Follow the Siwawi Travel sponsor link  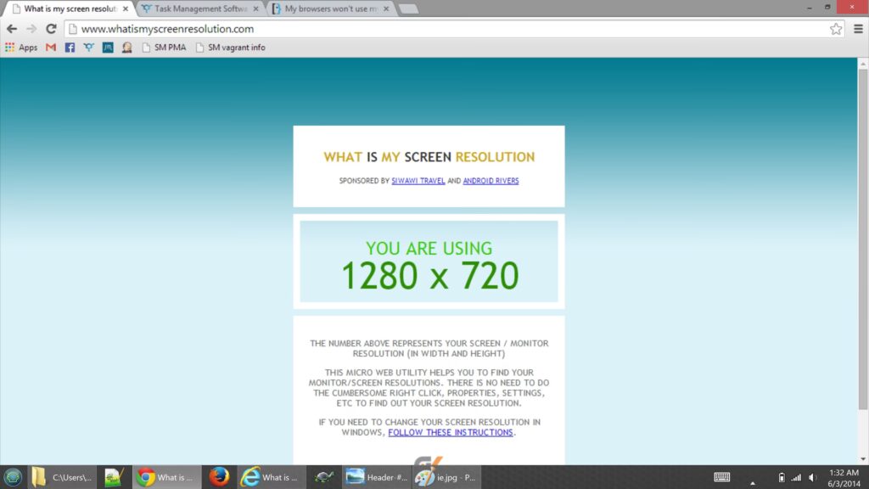(418, 181)
